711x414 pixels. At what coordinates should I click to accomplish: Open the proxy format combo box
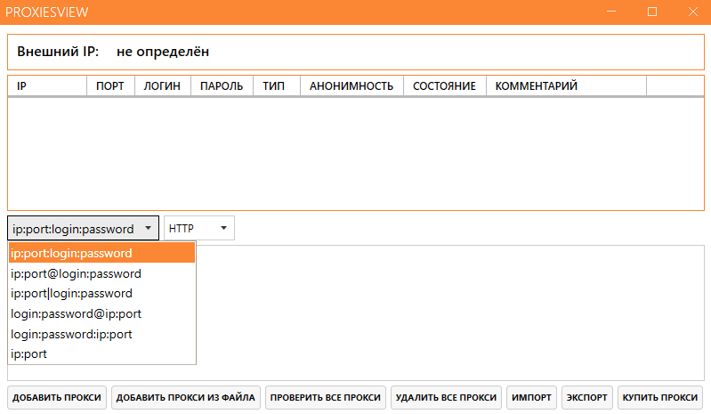tap(83, 228)
